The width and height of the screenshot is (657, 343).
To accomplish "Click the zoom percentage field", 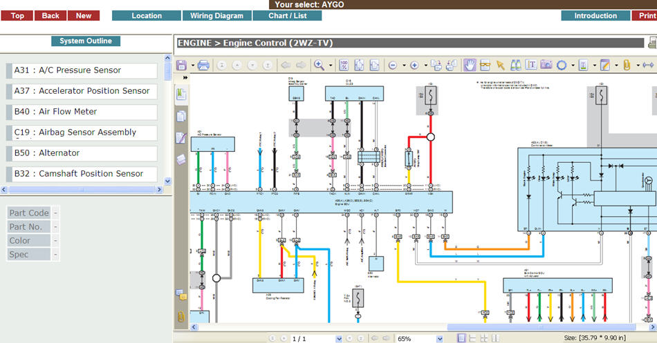I will [416, 339].
